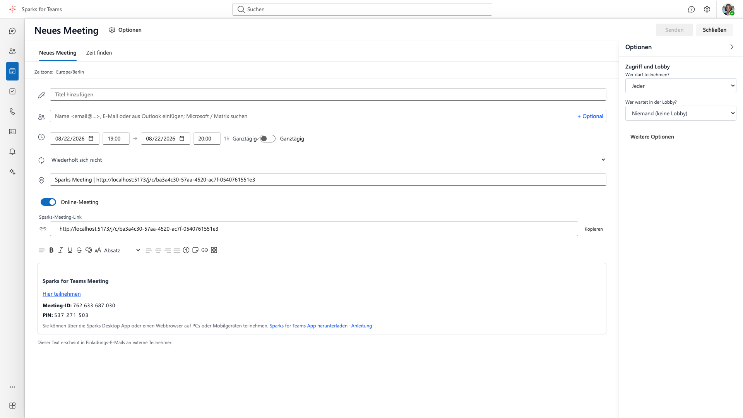
Task: Open the end date calendar picker
Action: point(182,139)
